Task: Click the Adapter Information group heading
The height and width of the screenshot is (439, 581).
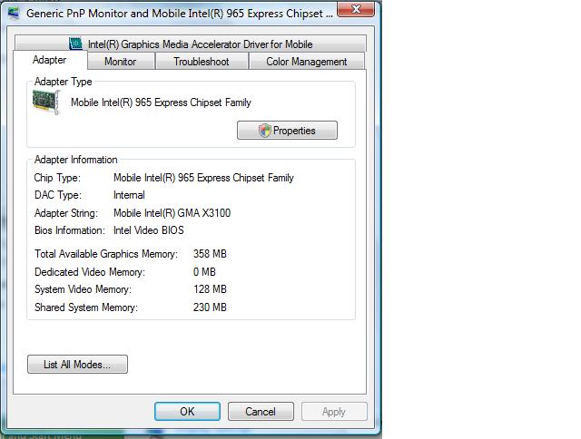Action: (75, 160)
